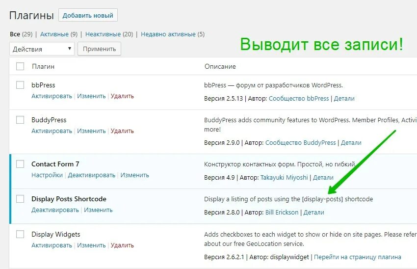Click the "Применить" button

pyautogui.click(x=99, y=49)
